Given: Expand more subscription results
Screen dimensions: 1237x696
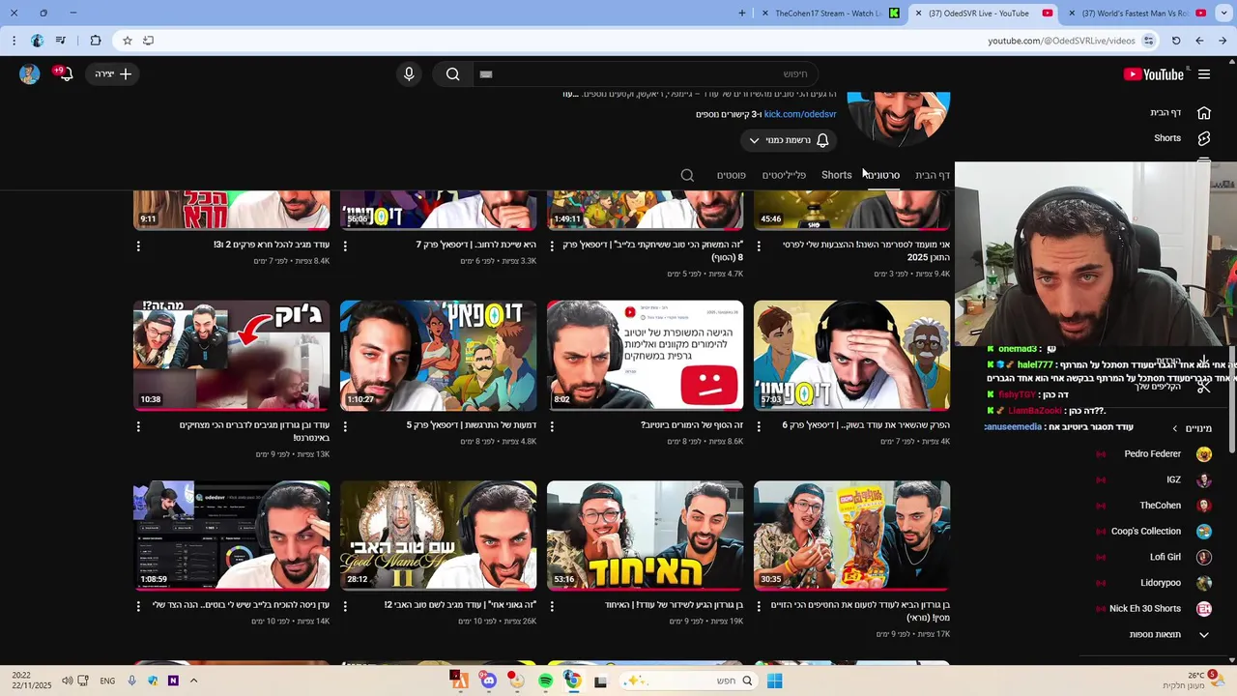Looking at the screenshot, I should pos(1168,635).
